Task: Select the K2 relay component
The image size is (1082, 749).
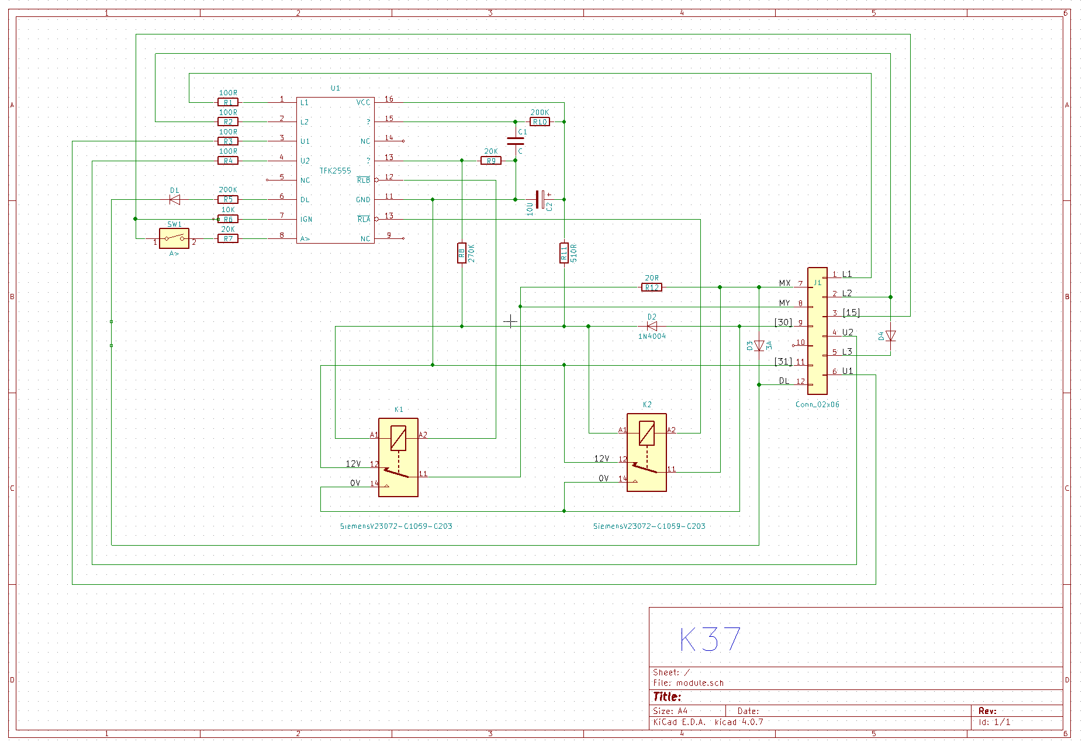Action: (x=647, y=453)
